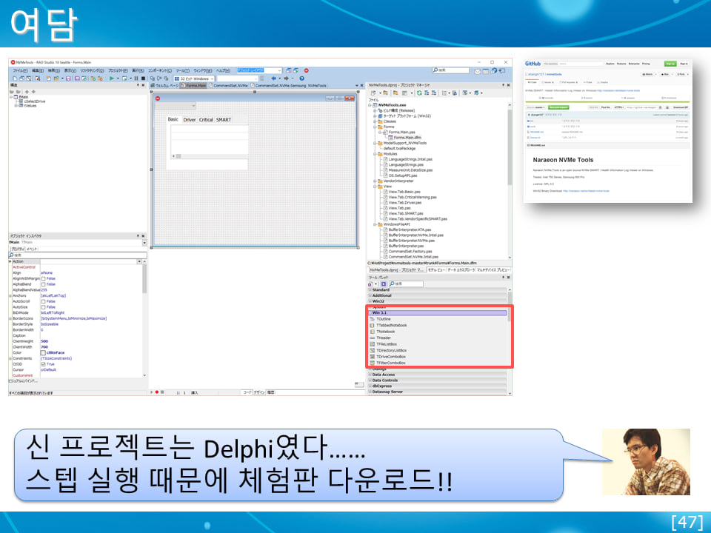Screen dimensions: 711x533
Task: Expand the Standard palette category
Action: 370,289
